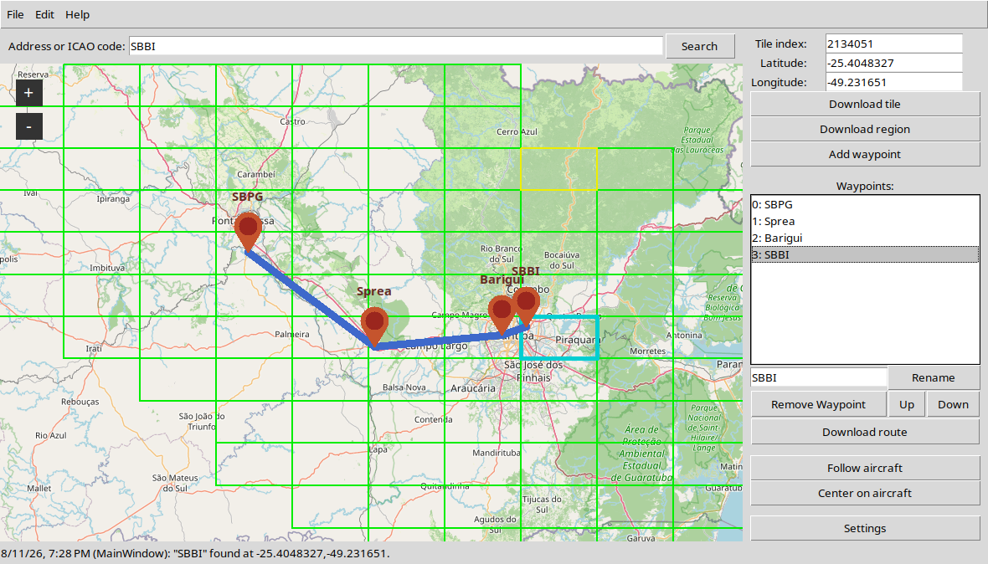Select waypoint 2: Barigui in list
The width and height of the screenshot is (988, 564).
coord(864,238)
